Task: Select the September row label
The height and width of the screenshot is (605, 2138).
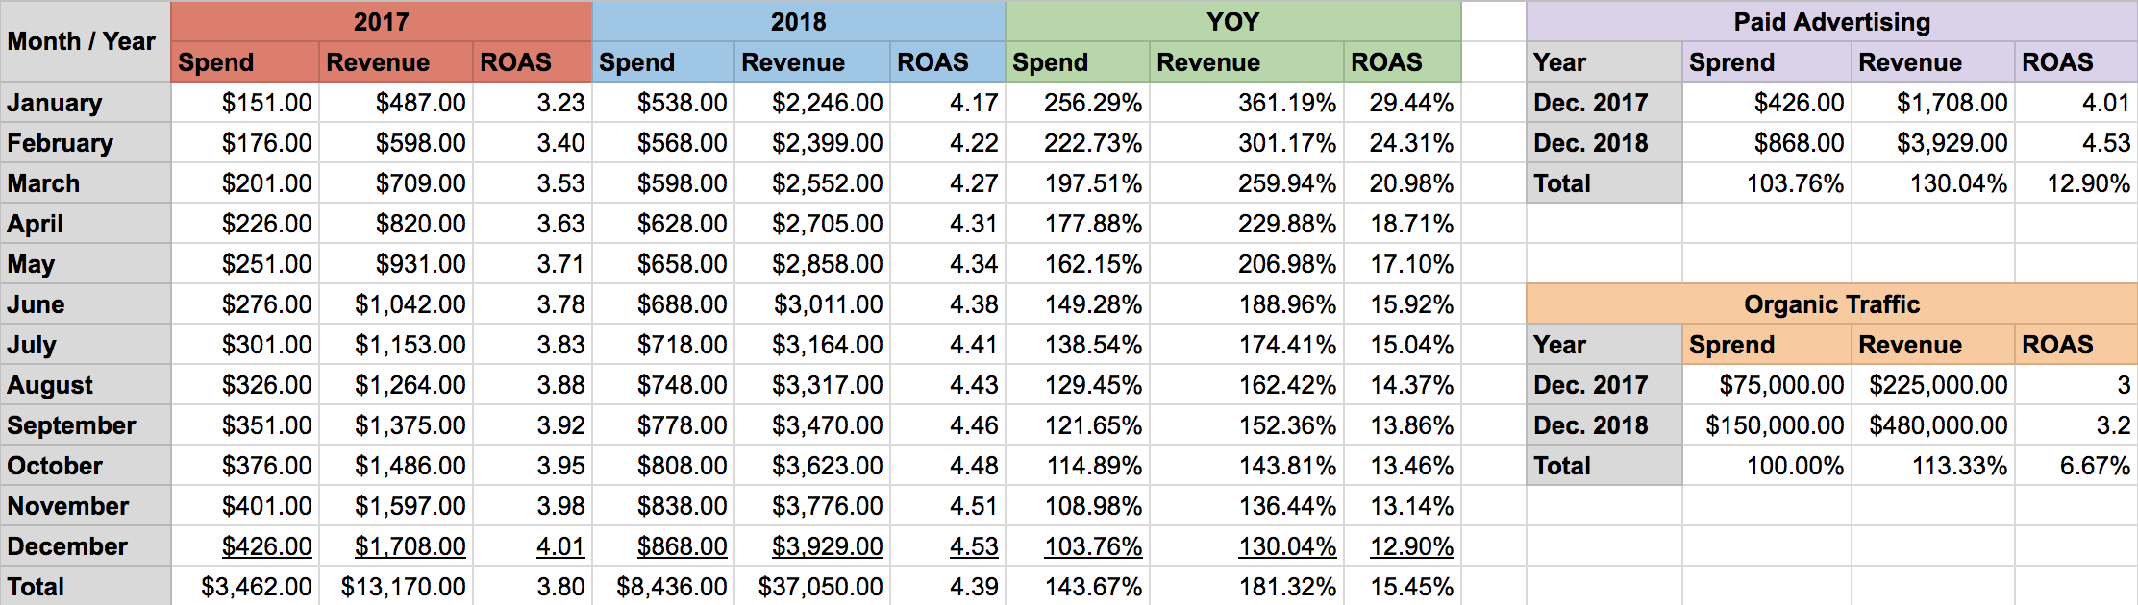Action: pyautogui.click(x=72, y=425)
